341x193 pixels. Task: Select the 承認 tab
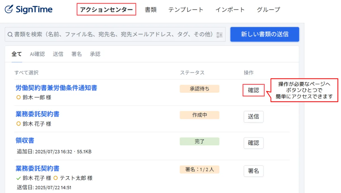click(x=95, y=54)
